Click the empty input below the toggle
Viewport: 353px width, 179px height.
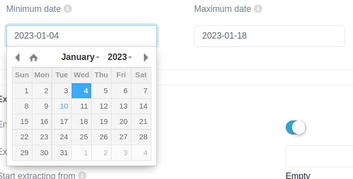pyautogui.click(x=320, y=156)
